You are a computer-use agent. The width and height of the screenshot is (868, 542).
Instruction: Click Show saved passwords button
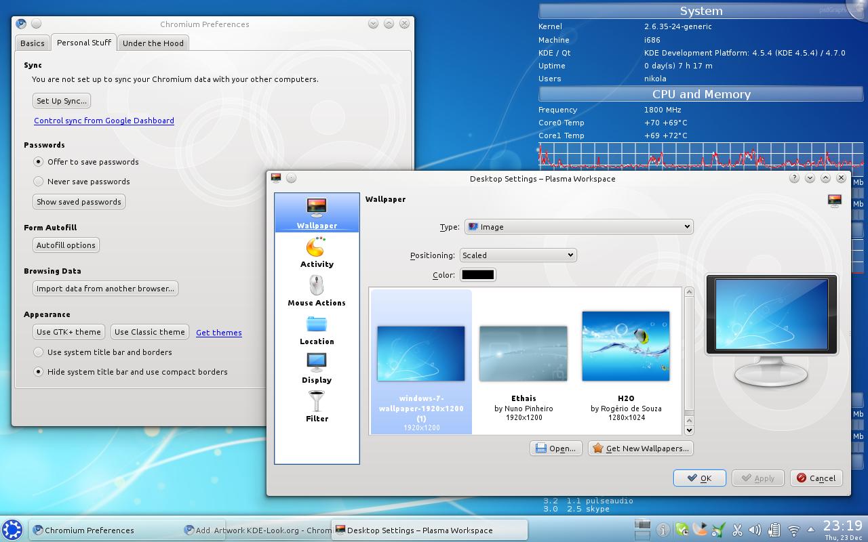coord(79,202)
